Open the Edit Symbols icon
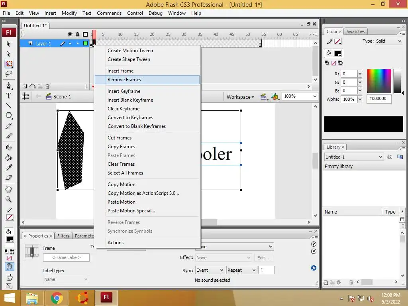 (x=275, y=97)
